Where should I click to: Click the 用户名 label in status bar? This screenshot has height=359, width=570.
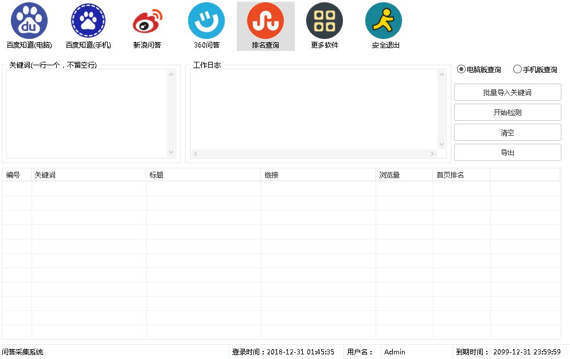(359, 352)
